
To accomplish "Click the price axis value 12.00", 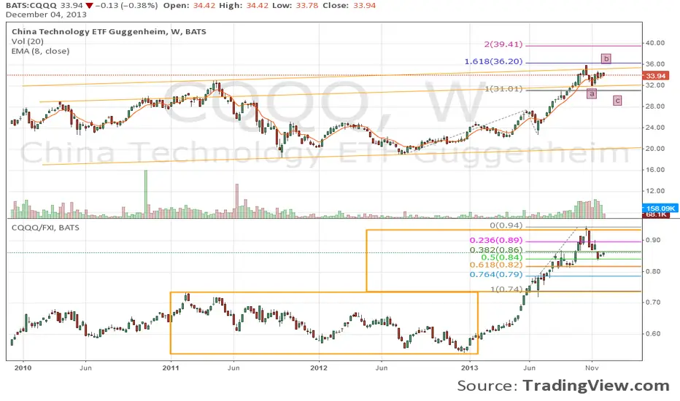I will [655, 191].
